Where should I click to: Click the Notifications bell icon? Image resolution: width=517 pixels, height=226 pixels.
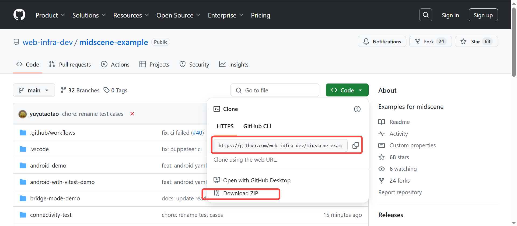coord(366,41)
